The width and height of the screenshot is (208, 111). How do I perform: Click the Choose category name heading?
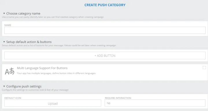click(23, 14)
